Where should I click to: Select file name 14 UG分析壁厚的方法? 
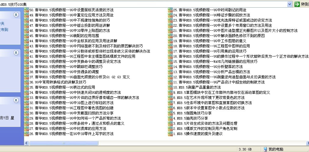[x=208, y=67]
